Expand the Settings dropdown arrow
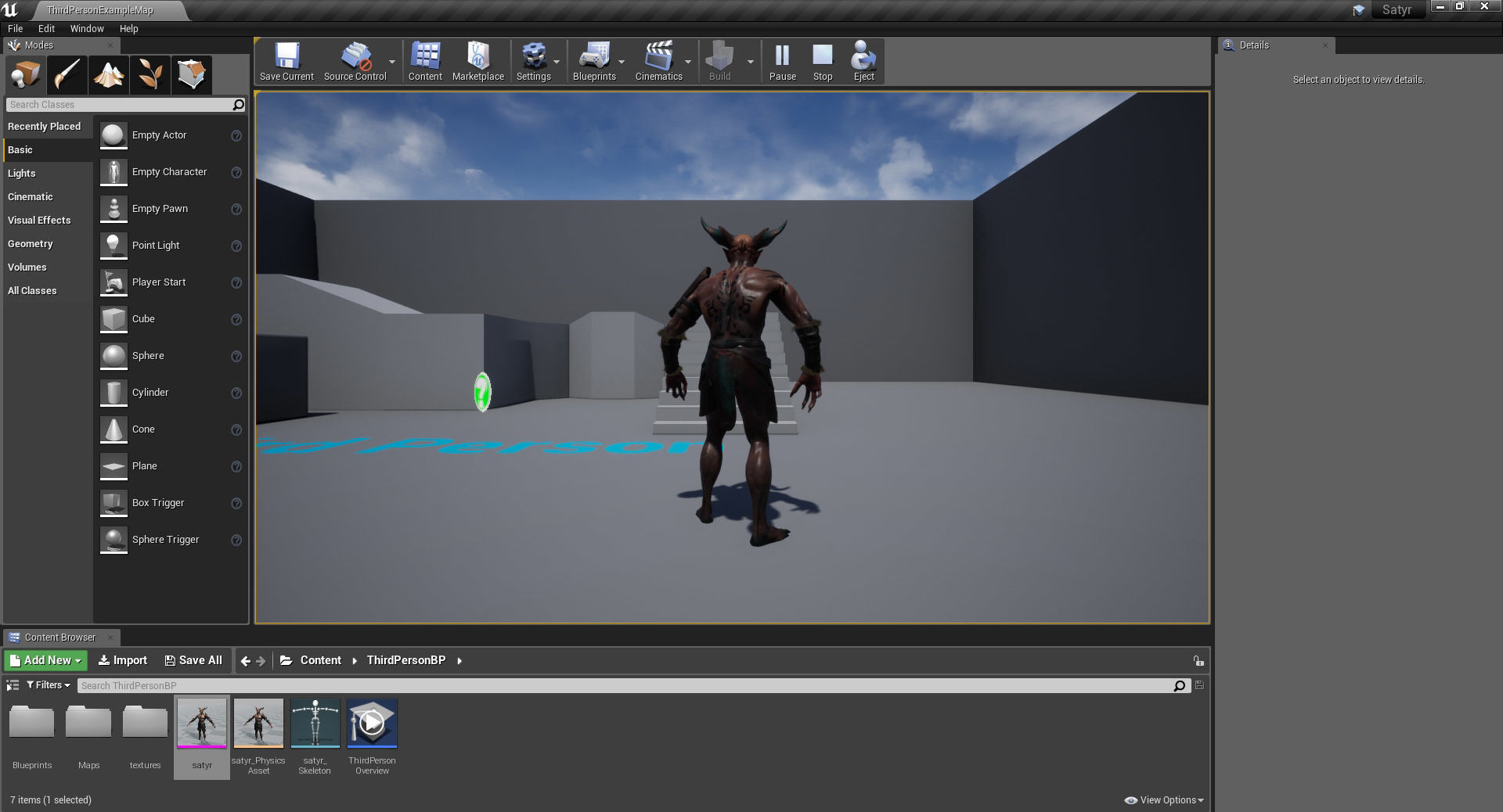1503x812 pixels. pos(557,62)
